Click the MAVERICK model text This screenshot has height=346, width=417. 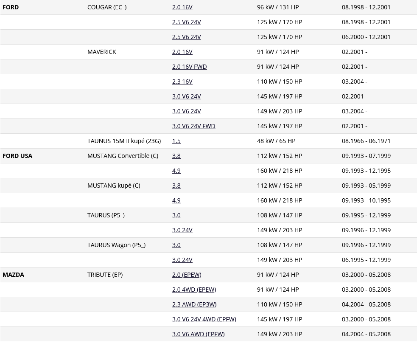pos(101,52)
